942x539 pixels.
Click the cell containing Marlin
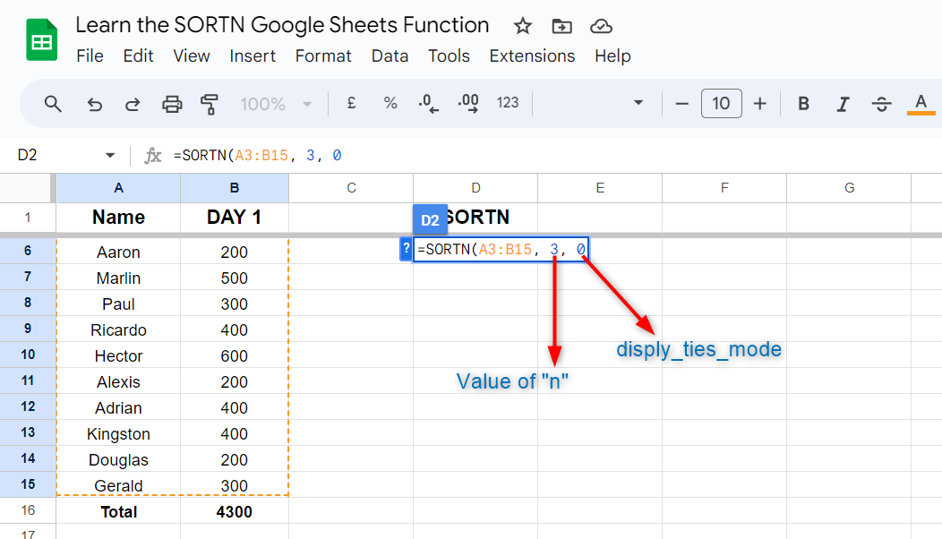click(x=118, y=278)
